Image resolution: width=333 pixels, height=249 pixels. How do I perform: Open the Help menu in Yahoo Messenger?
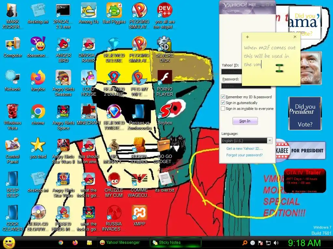[x=248, y=11]
